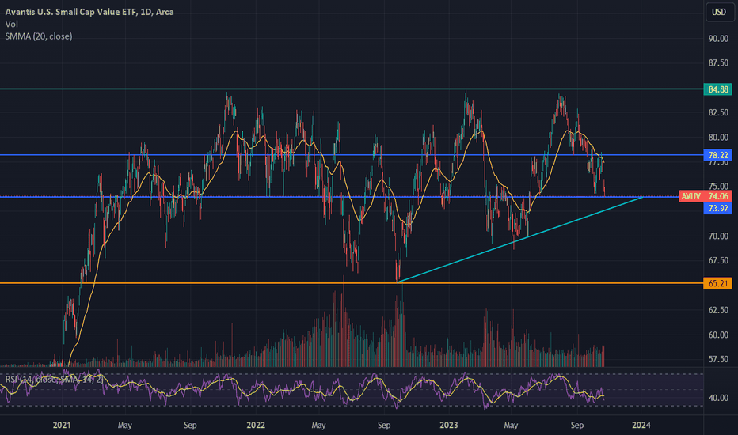Click the AVUV 74.06 current price tag

click(706, 197)
